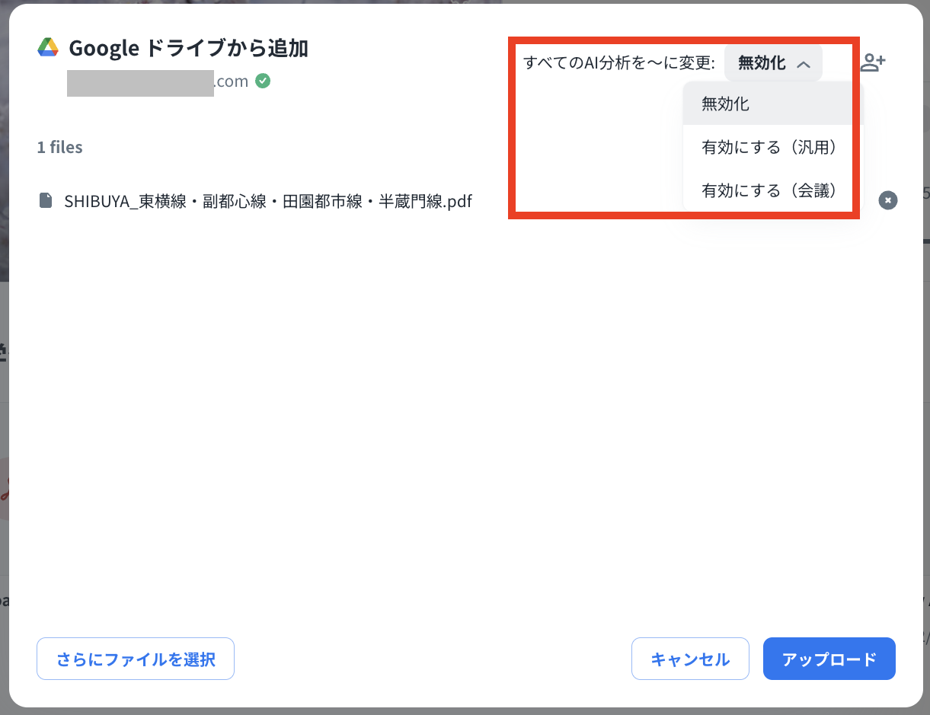The image size is (930, 715).
Task: Remove the SHIBUYA PDF with the x icon
Action: point(888,200)
